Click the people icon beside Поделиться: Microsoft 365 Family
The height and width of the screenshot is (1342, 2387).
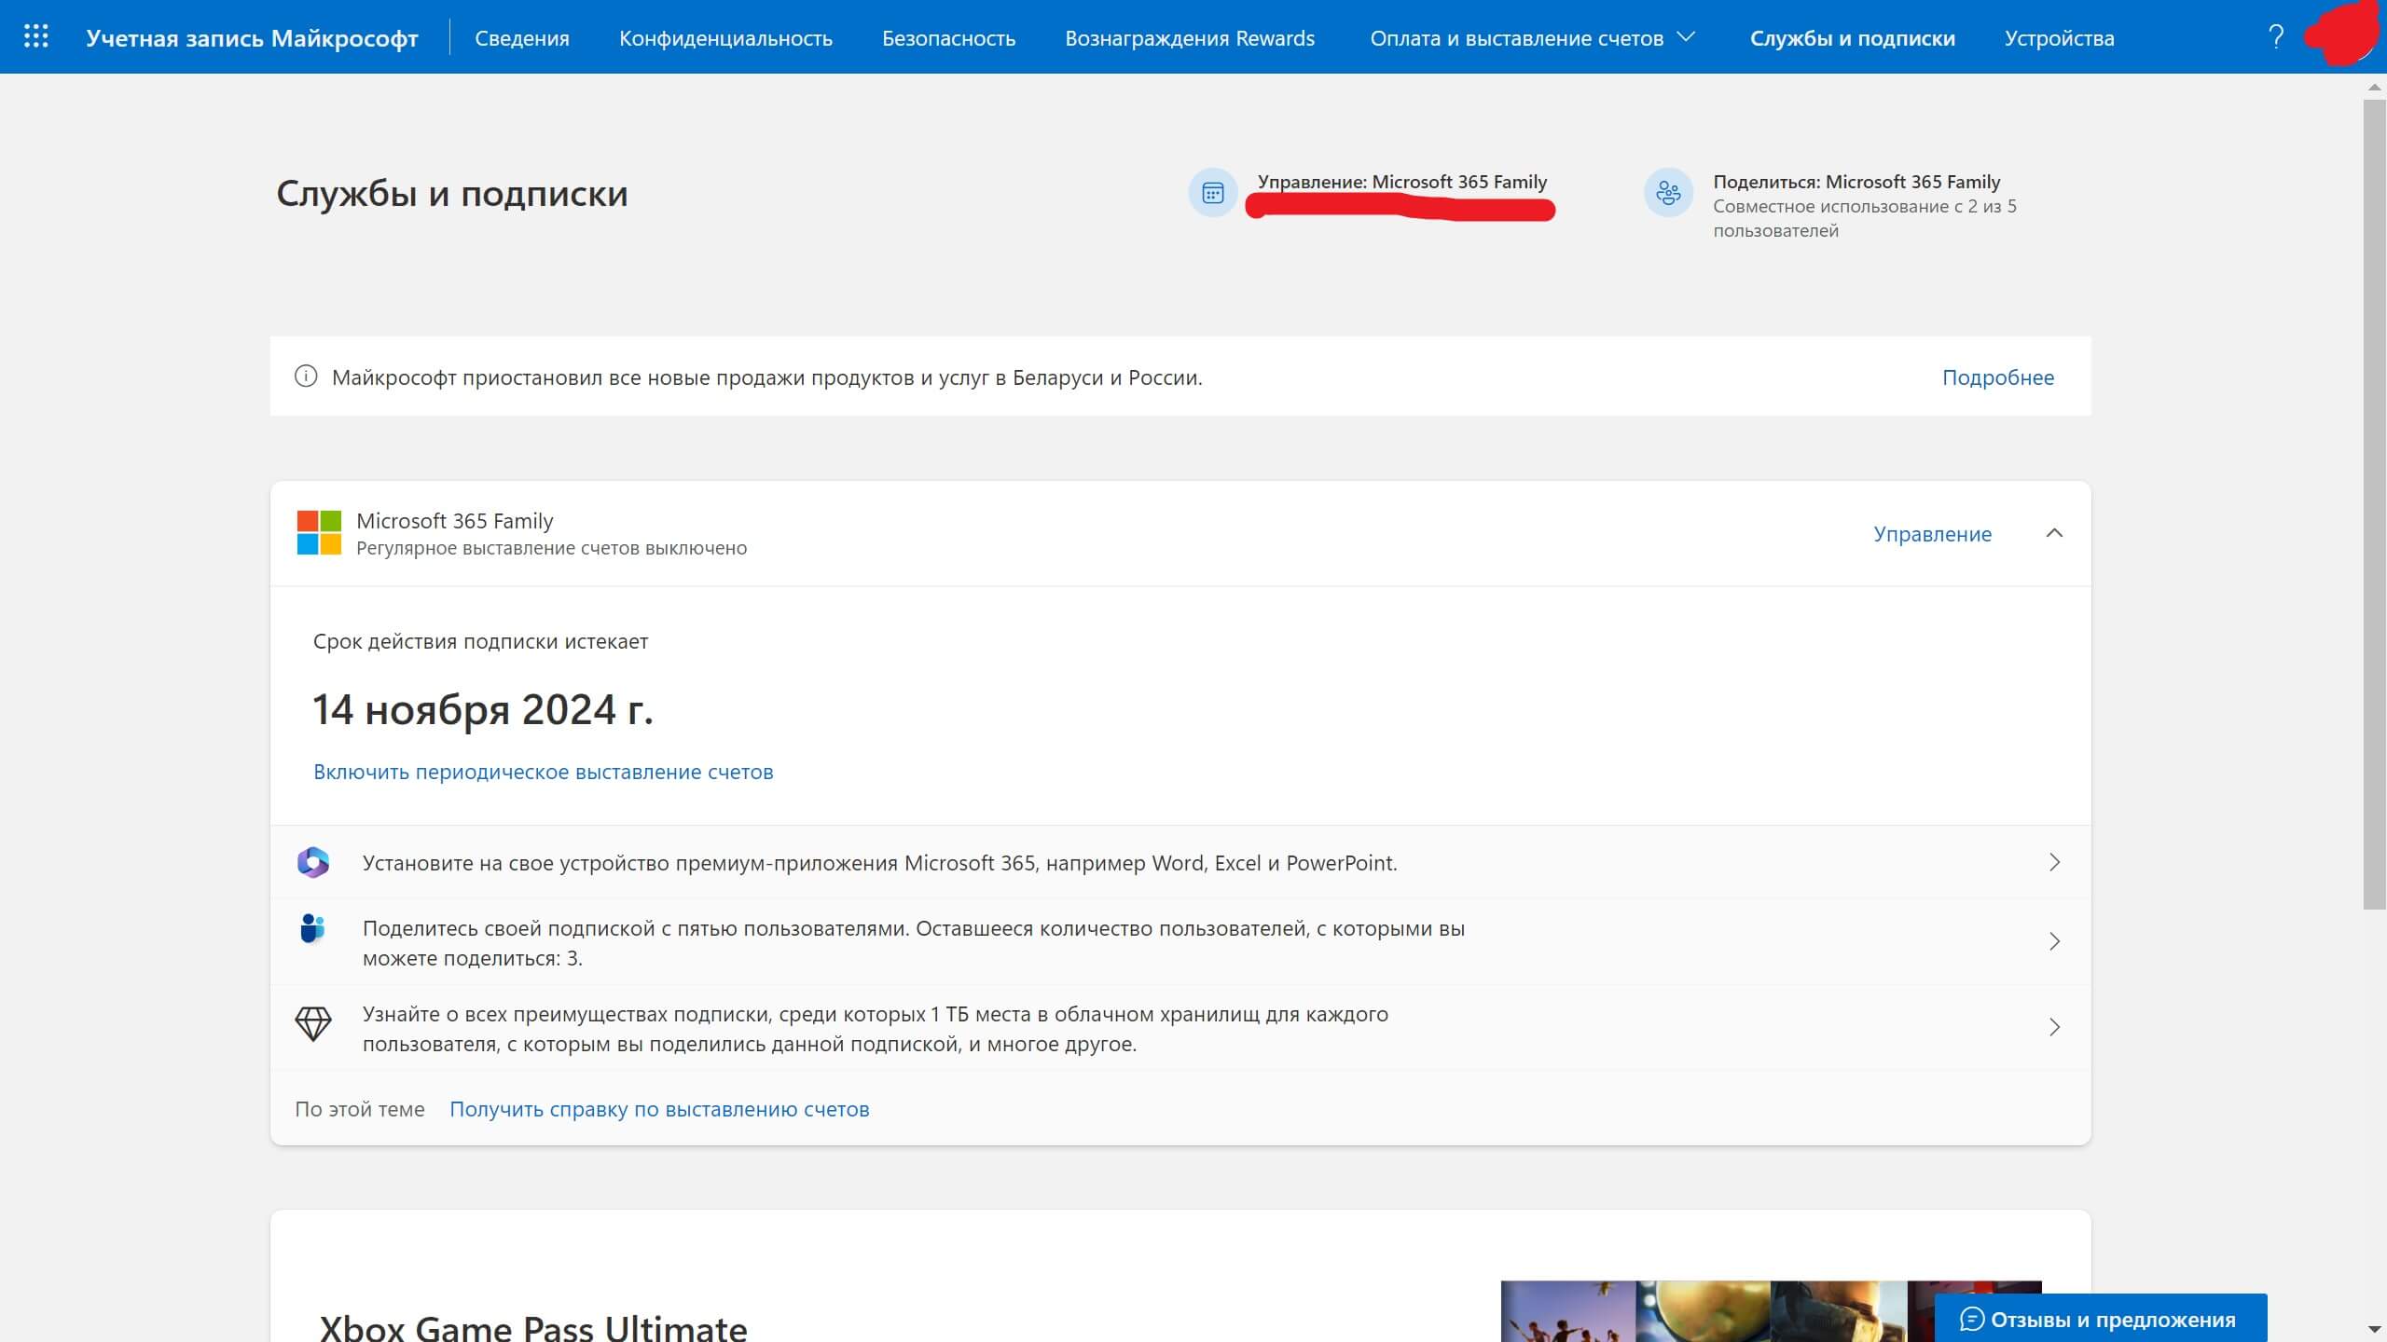coord(1668,193)
